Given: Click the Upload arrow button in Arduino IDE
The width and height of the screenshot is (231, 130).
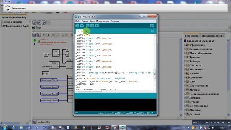Looking at the screenshot, I should tap(82, 26).
